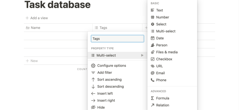
Task: Click the Aa icon in Name header
Action: [27, 28]
